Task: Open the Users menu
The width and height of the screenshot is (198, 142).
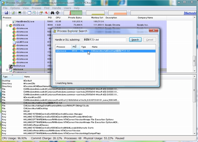Action: (x=67, y=8)
